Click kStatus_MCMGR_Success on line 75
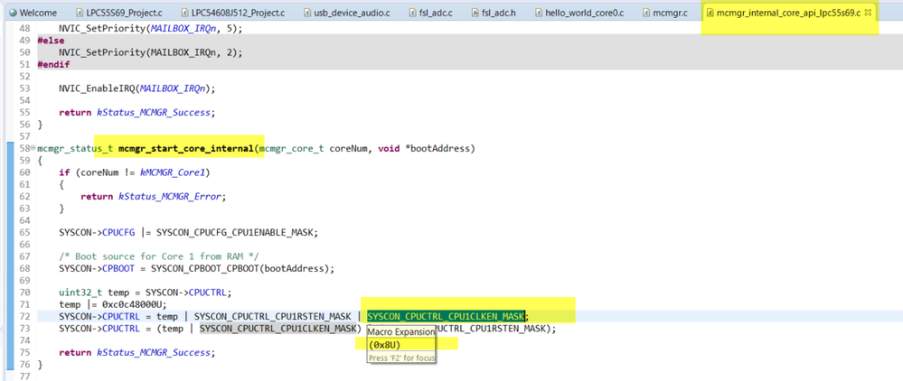 [x=153, y=352]
